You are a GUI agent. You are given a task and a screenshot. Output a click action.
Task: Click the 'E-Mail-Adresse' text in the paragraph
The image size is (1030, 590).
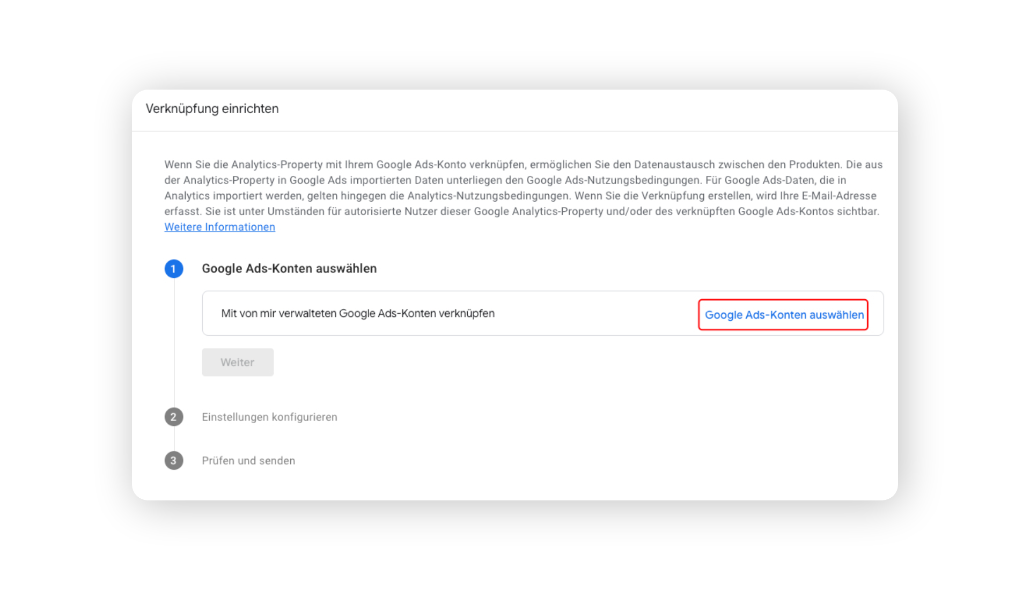click(x=839, y=196)
